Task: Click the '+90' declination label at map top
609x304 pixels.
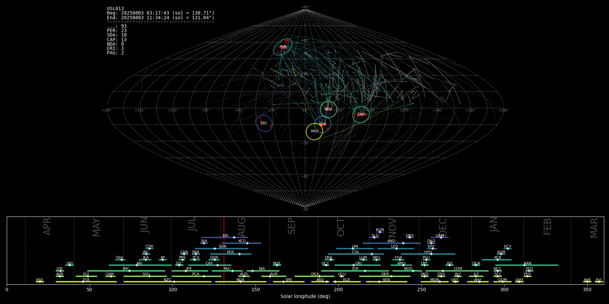Action: pos(305,7)
